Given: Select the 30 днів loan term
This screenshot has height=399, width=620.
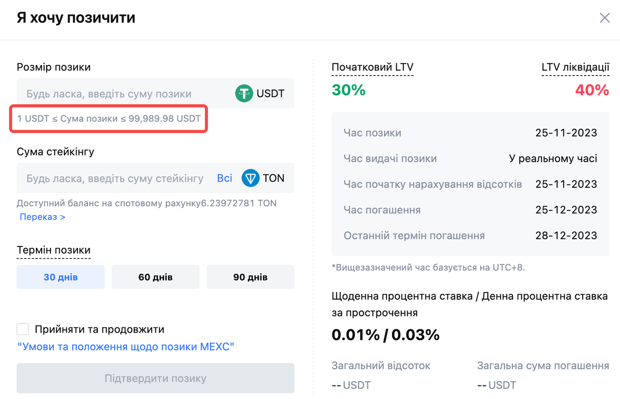Looking at the screenshot, I should coord(61,277).
